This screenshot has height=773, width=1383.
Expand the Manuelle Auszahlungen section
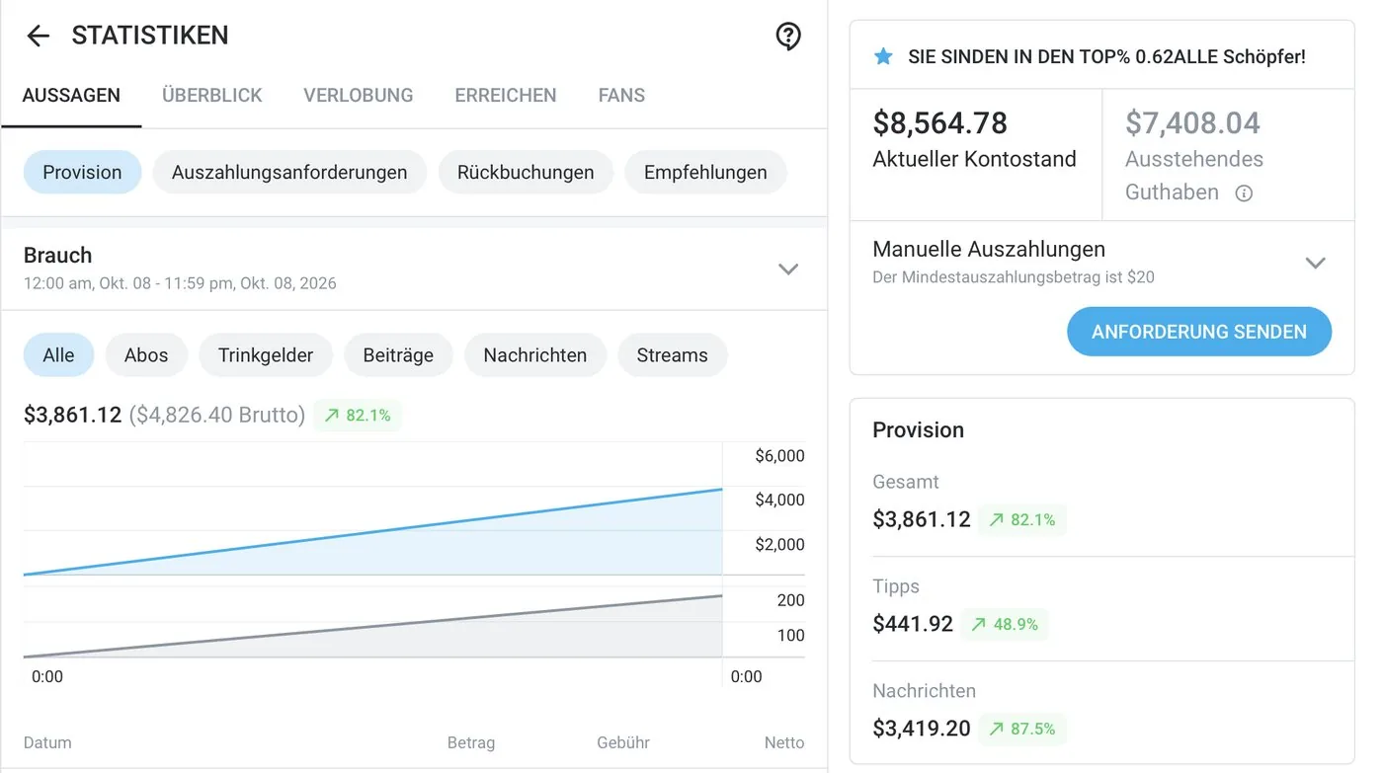pyautogui.click(x=1314, y=263)
